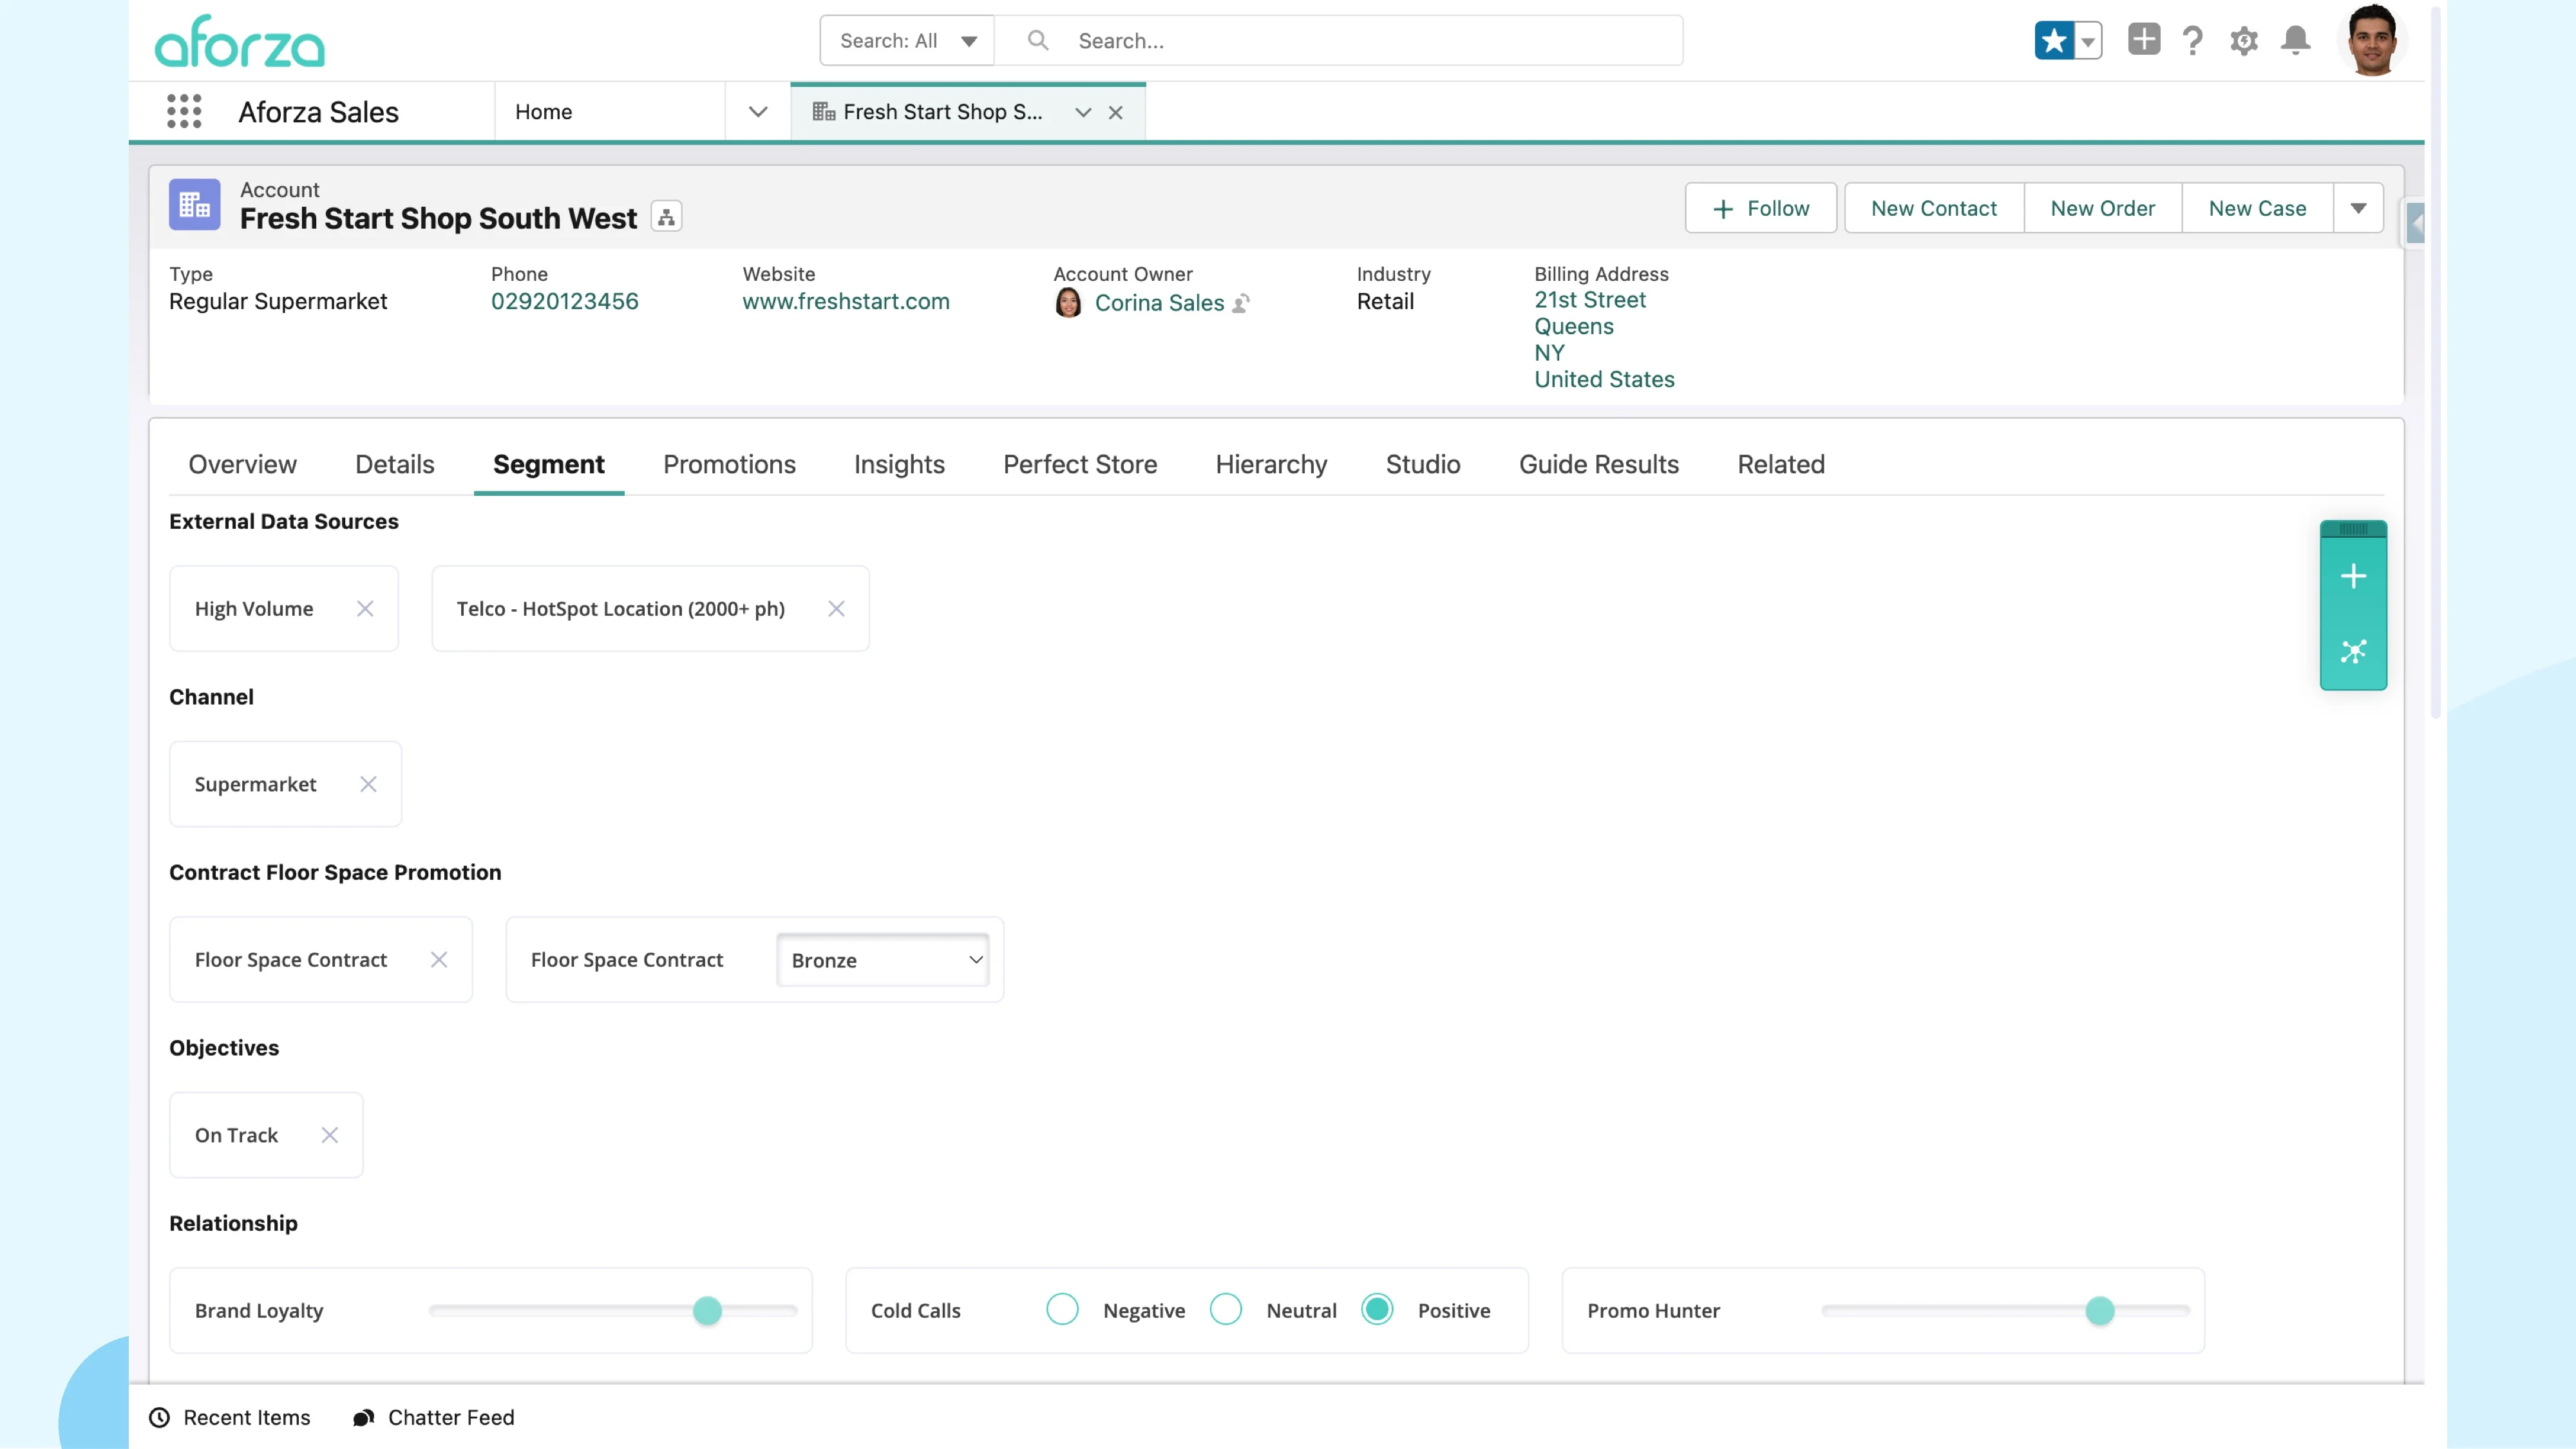The image size is (2576, 1449).
Task: Click the Aforza logo
Action: [x=240, y=41]
